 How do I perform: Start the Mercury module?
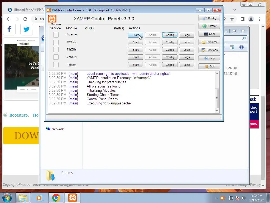135,57
